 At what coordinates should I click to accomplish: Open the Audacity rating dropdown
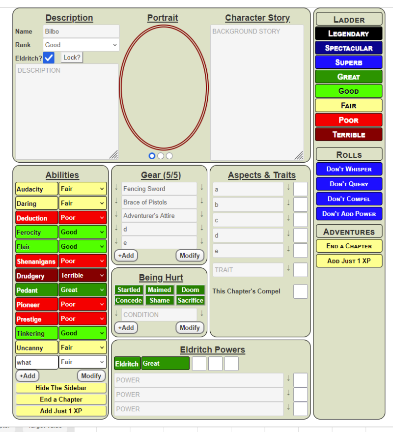[83, 189]
